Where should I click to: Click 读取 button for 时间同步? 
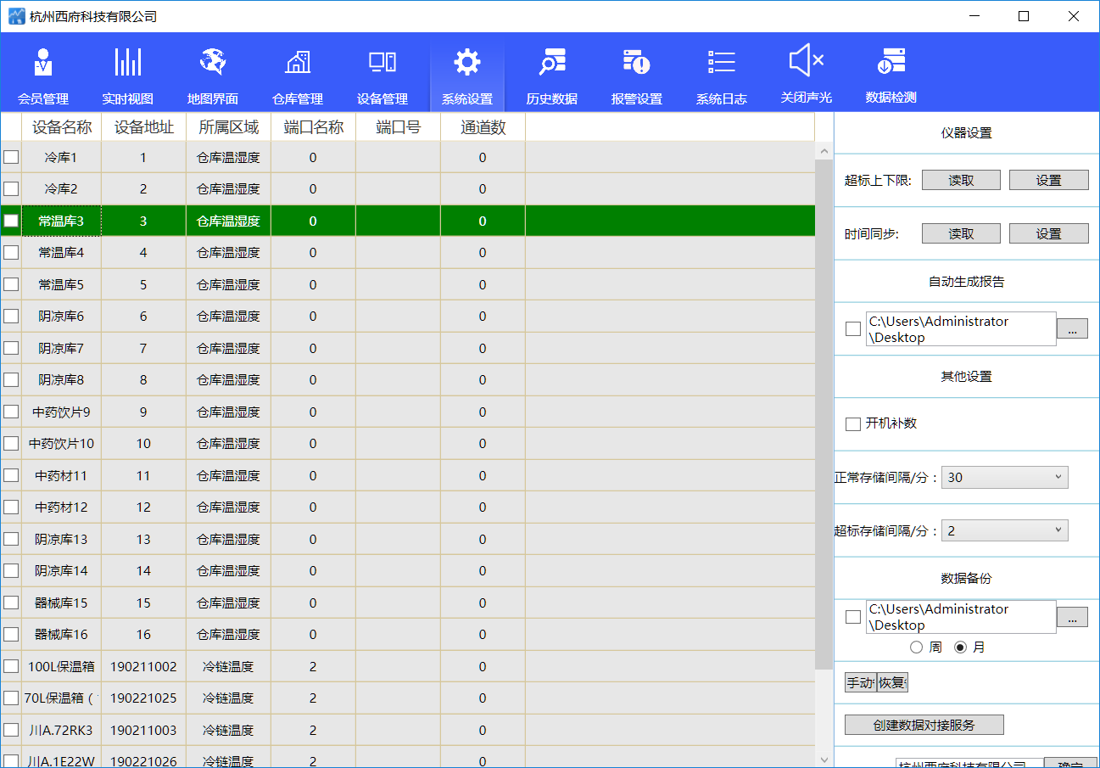click(x=961, y=233)
